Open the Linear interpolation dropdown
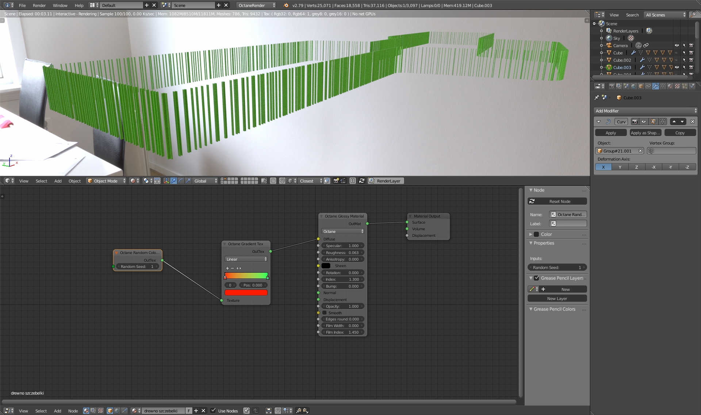This screenshot has height=415, width=701. [246, 259]
